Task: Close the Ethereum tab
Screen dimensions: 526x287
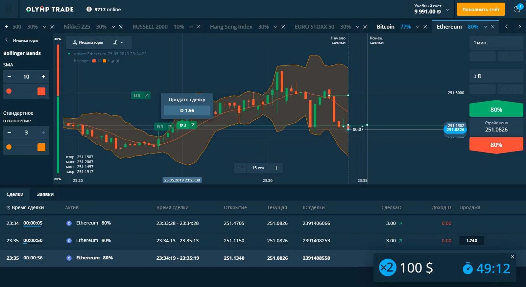Action: (x=492, y=27)
